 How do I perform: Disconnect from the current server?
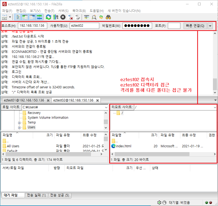tap(70, 17)
